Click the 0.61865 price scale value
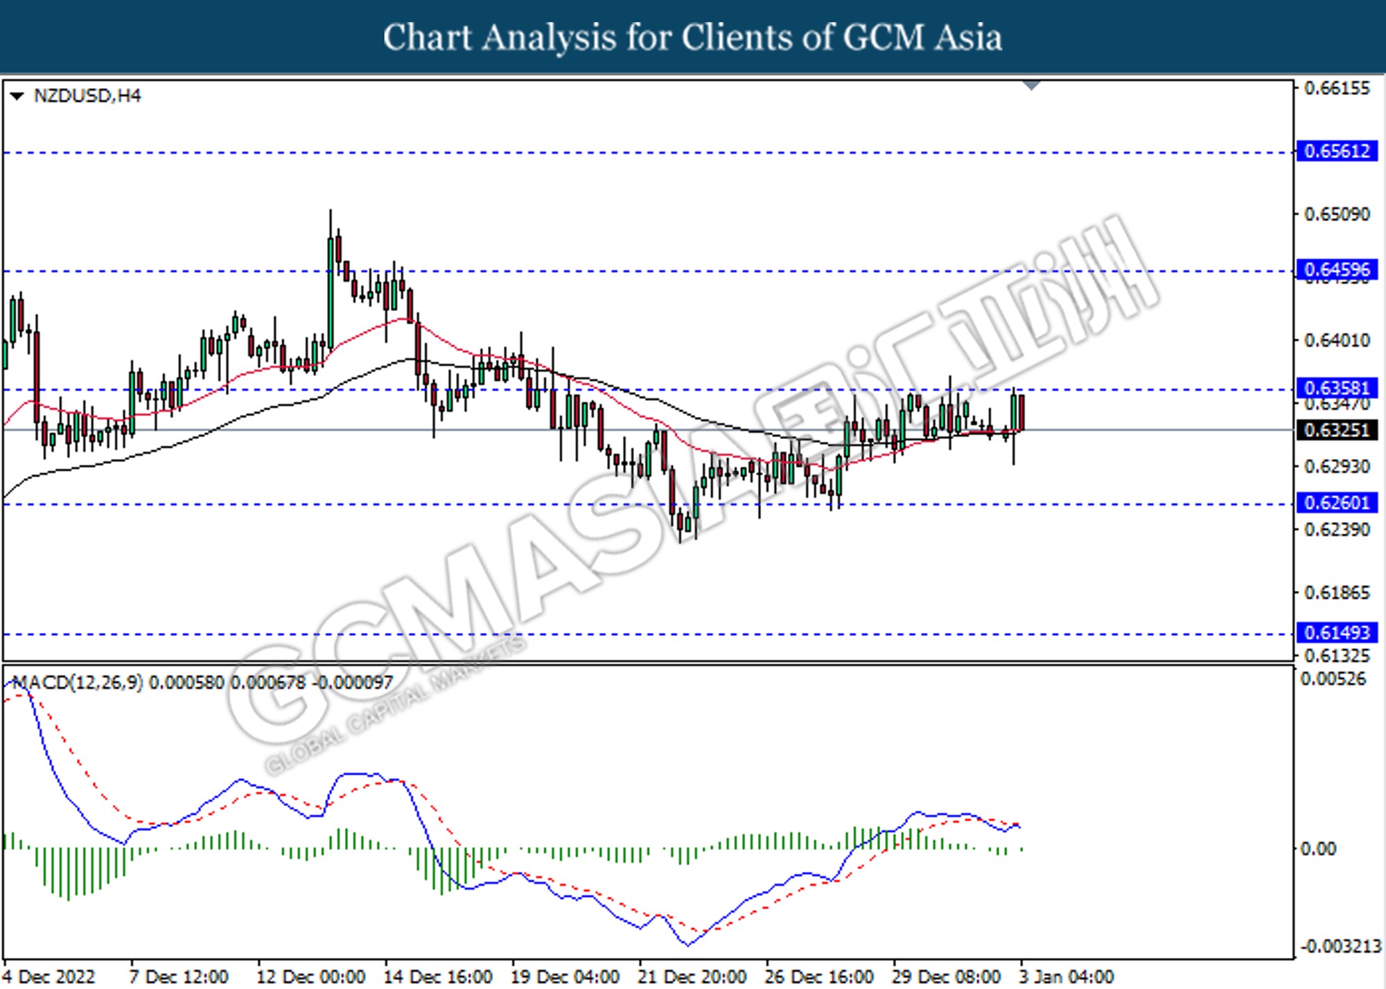 click(1337, 593)
